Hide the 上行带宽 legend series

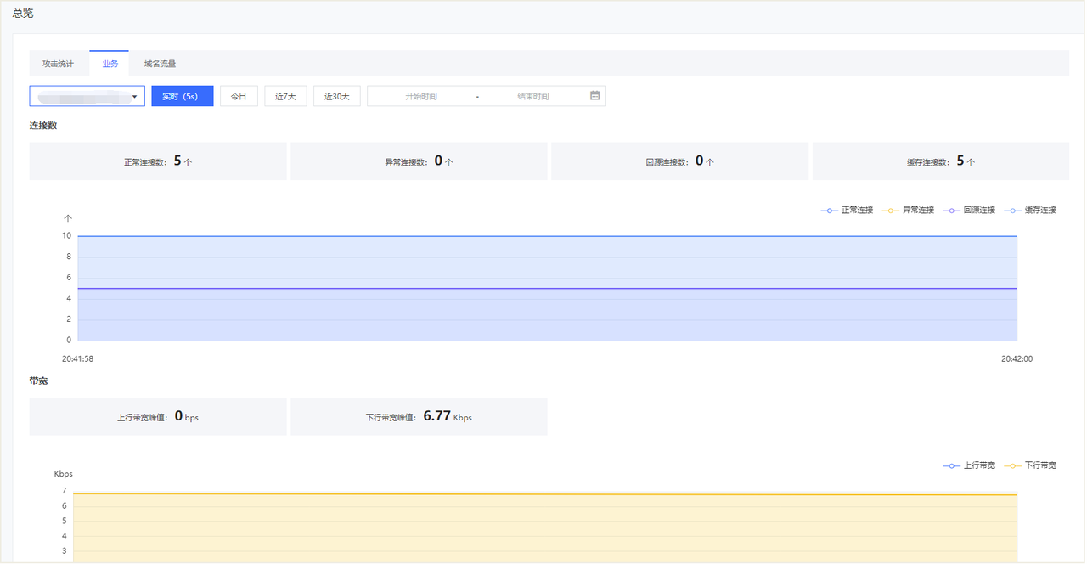(970, 465)
